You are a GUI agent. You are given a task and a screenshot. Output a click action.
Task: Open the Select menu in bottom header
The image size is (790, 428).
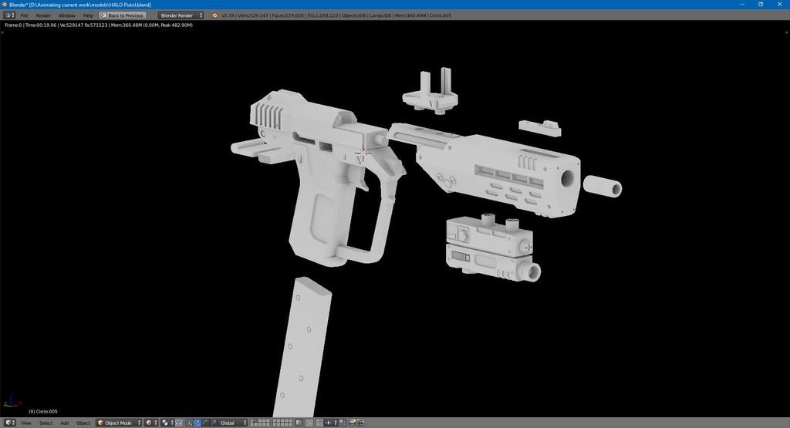[x=46, y=423]
